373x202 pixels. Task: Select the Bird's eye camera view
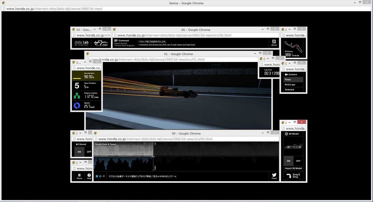pyautogui.click(x=293, y=84)
